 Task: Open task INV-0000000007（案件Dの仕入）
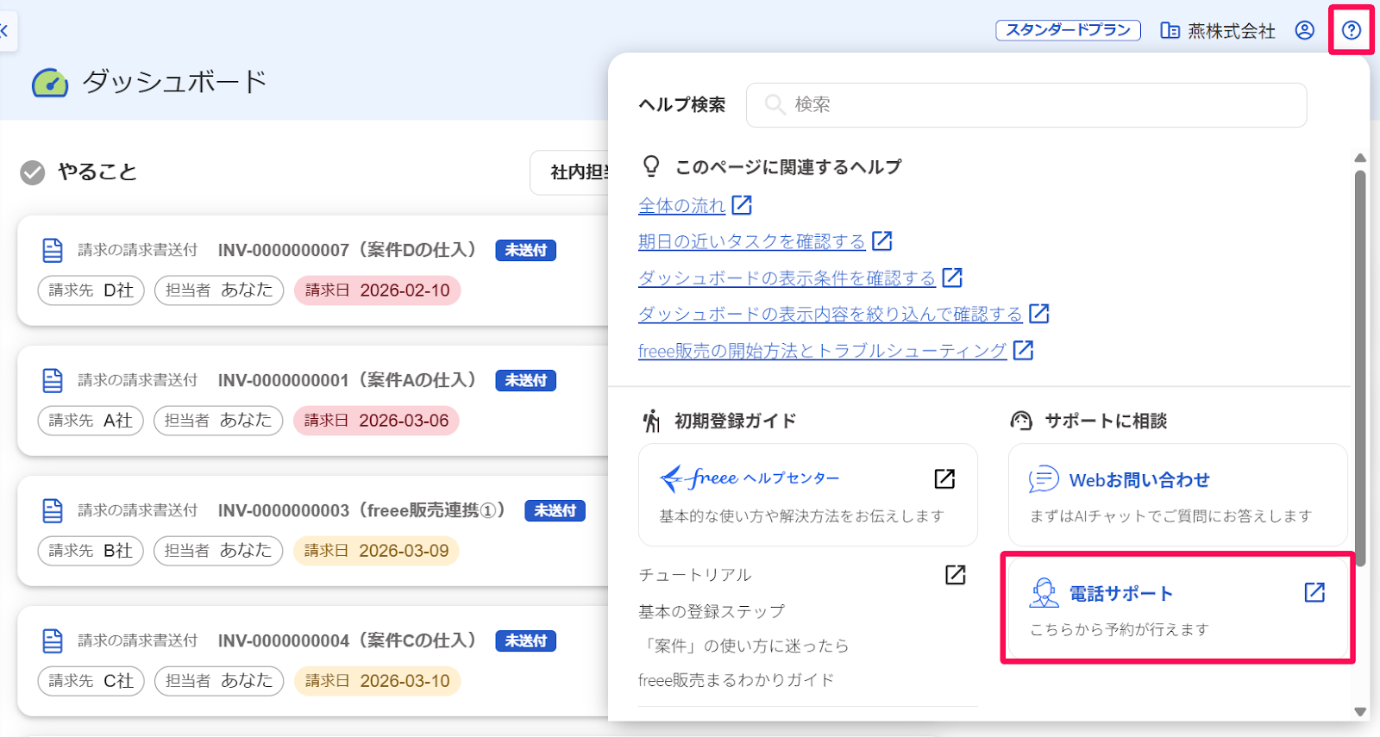pos(347,250)
